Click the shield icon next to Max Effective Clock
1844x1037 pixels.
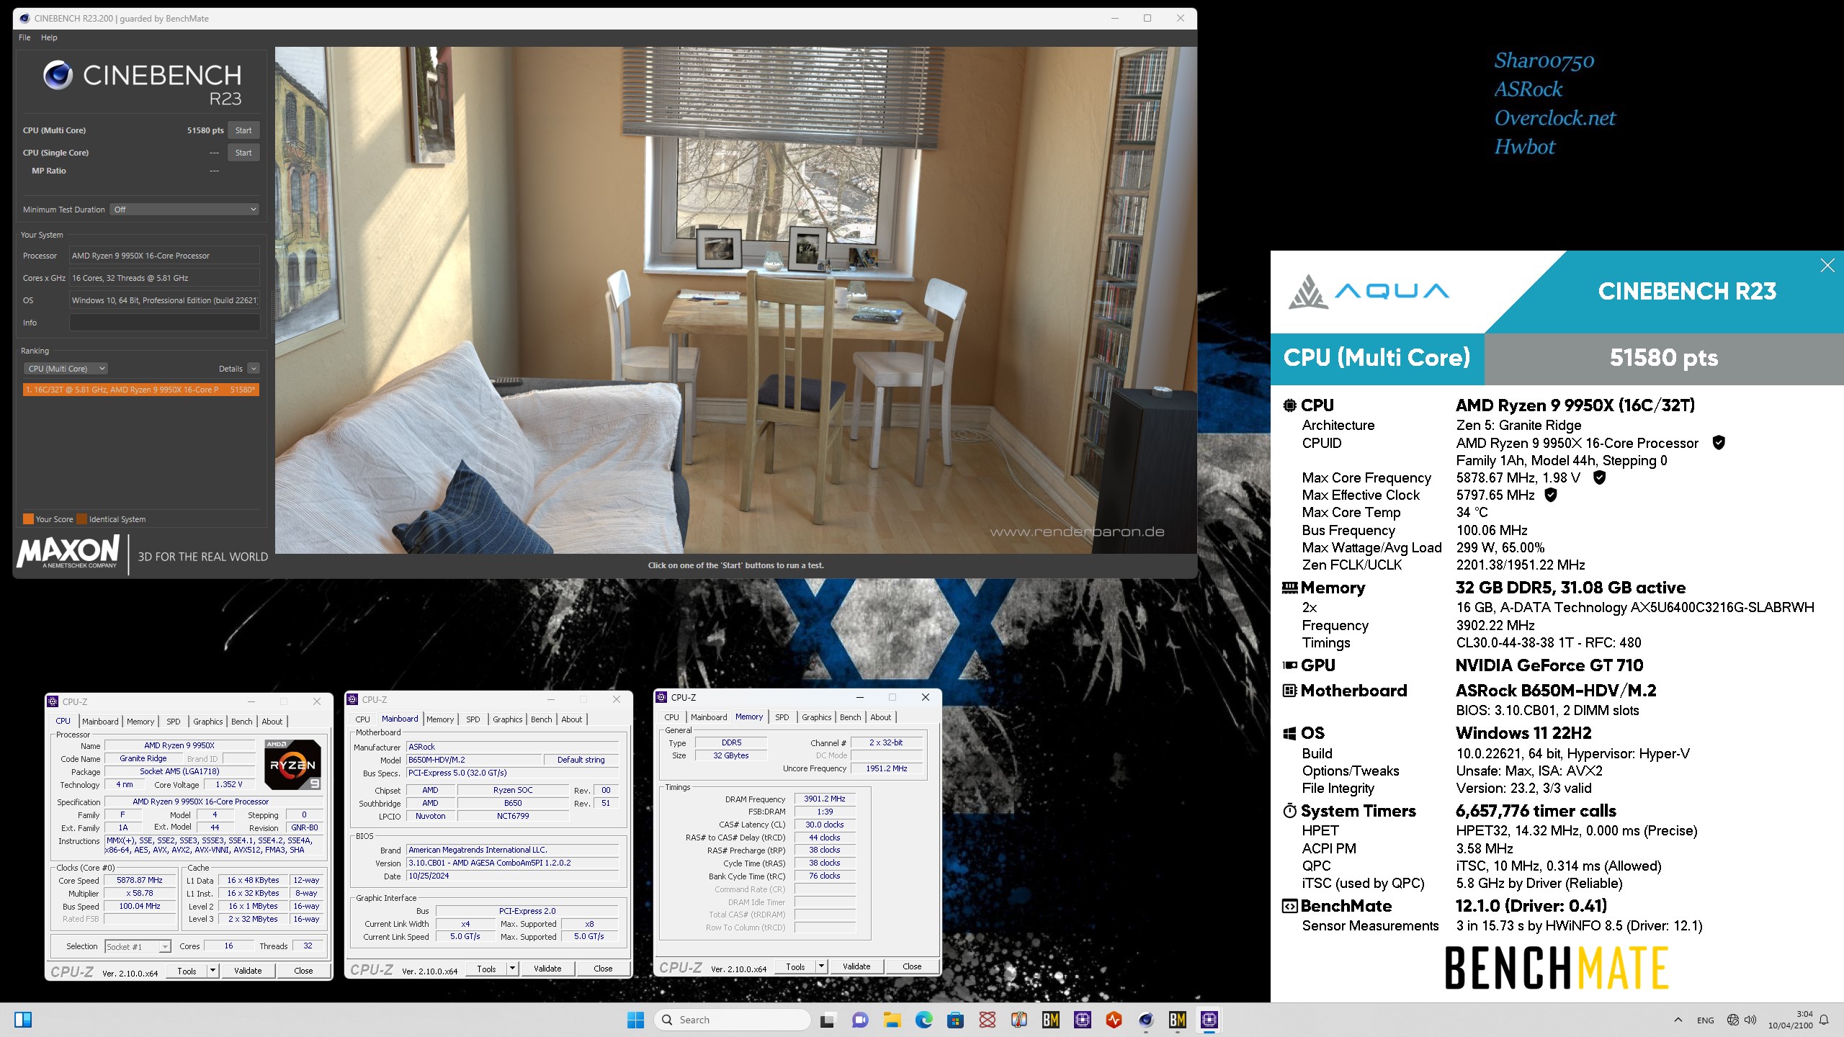[1551, 495]
